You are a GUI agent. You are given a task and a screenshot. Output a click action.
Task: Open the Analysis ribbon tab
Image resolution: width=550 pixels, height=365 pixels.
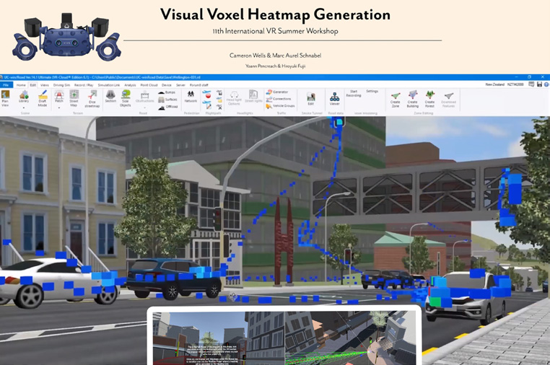click(x=130, y=85)
